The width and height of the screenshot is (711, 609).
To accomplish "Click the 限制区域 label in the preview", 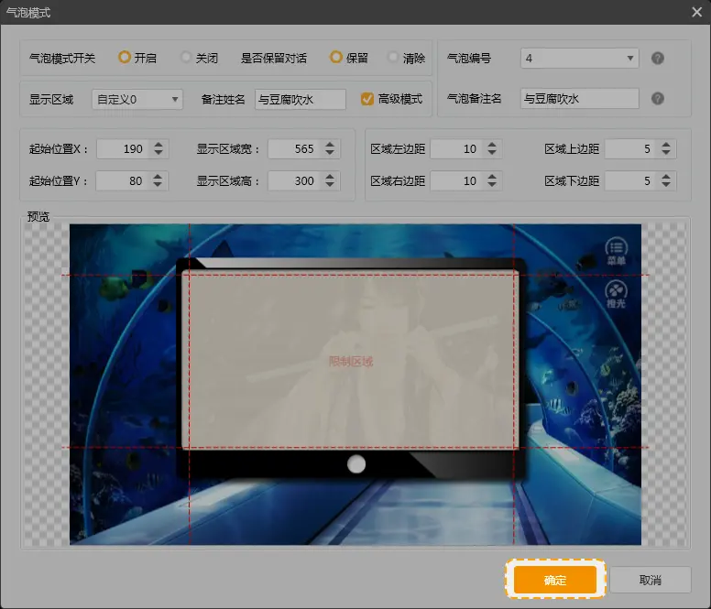I will pyautogui.click(x=351, y=362).
